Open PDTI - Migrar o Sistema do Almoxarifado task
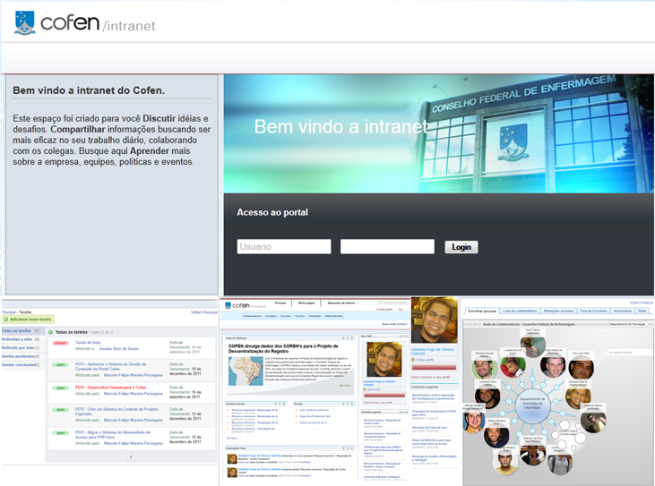 tap(112, 435)
